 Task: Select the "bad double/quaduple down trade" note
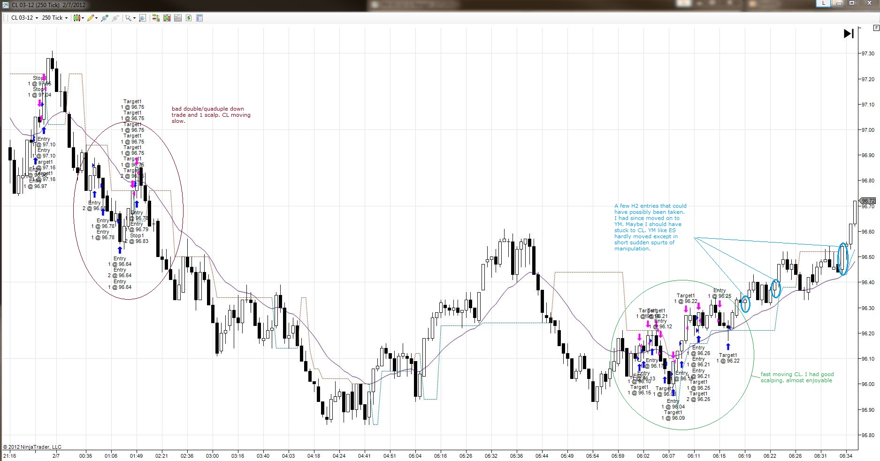tap(211, 115)
